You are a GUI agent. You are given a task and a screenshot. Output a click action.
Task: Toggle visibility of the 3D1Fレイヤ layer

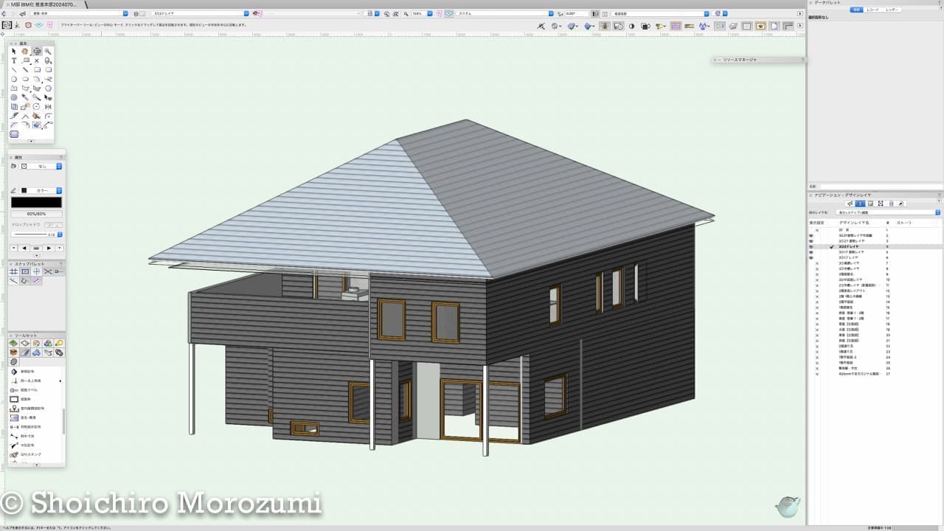pyautogui.click(x=811, y=257)
